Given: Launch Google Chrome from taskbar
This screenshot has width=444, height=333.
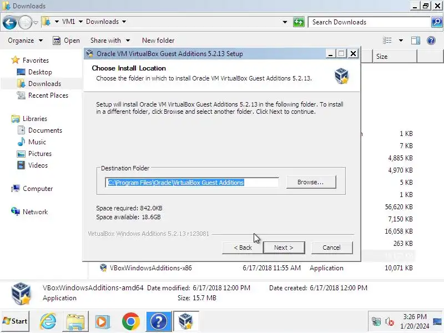Looking at the screenshot, I should click(131, 321).
